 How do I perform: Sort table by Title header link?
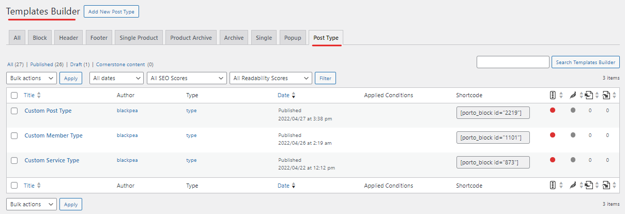29,95
